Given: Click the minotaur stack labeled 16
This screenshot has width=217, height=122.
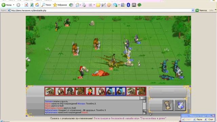Looking at the screenshot, I should point(75,48).
